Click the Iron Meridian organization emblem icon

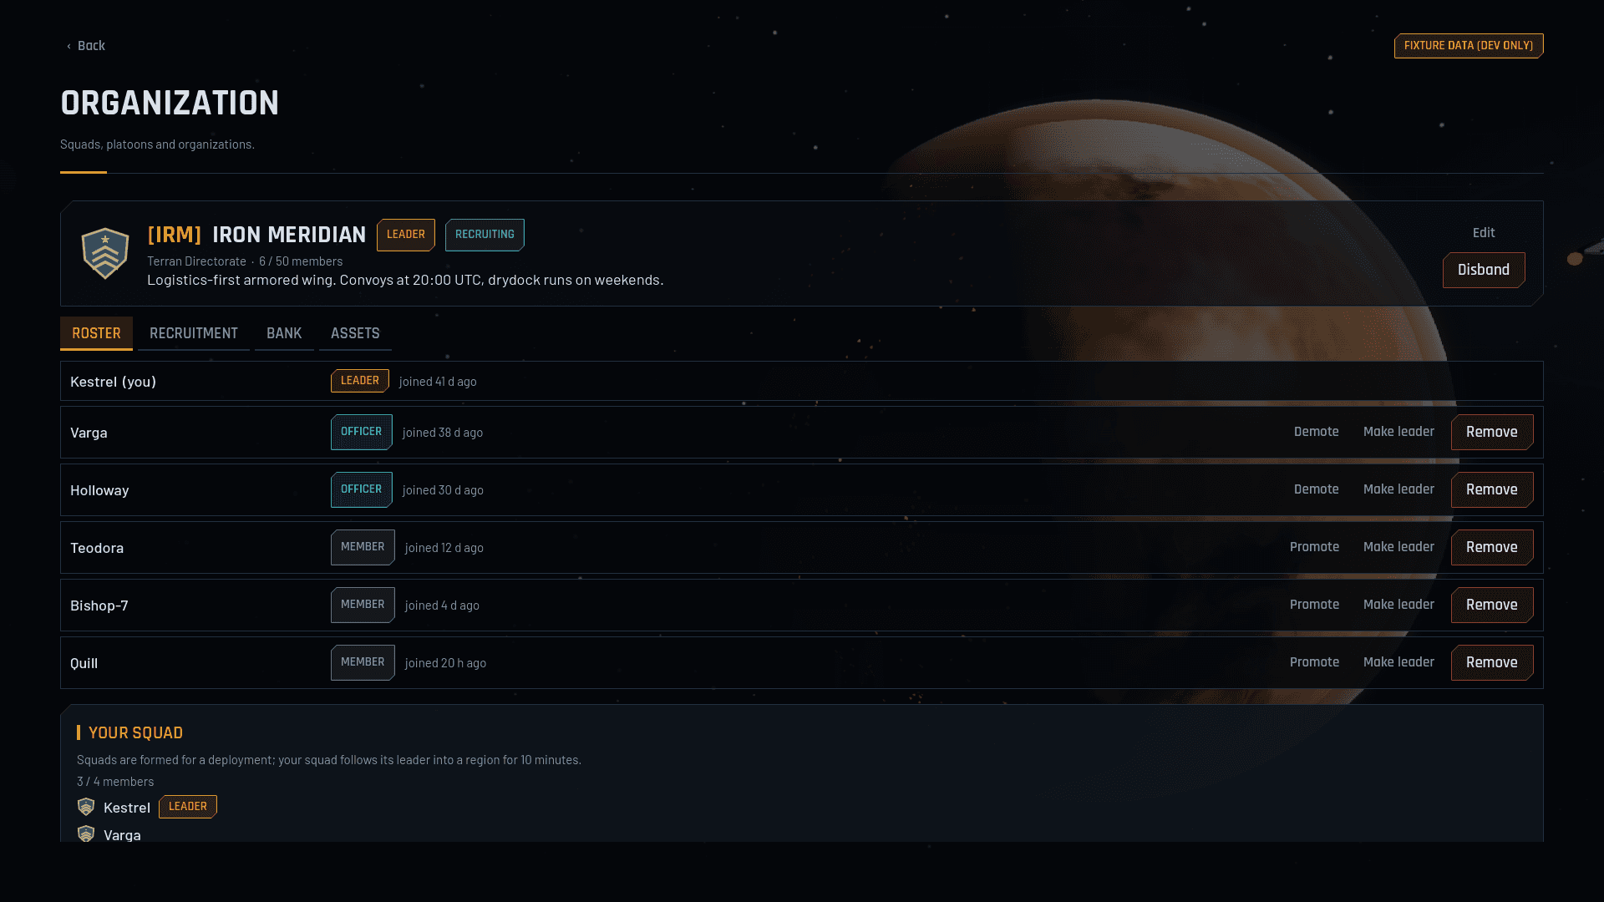[105, 253]
